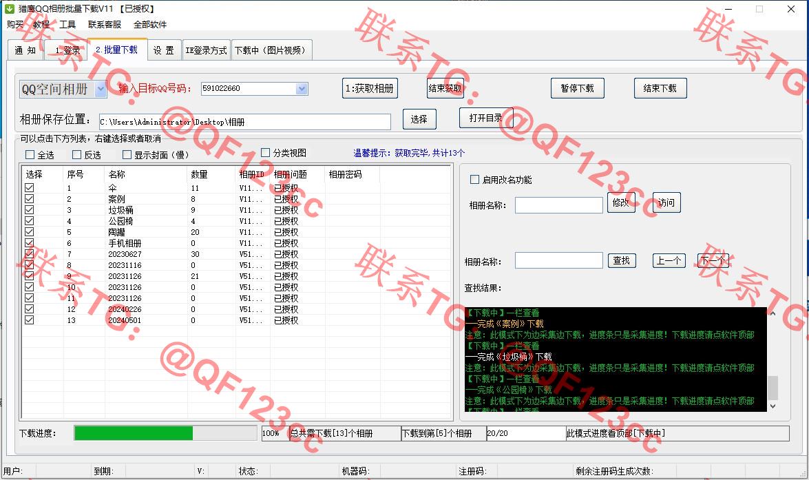Open the 全部软件 menu
The width and height of the screenshot is (809, 480).
coord(150,24)
